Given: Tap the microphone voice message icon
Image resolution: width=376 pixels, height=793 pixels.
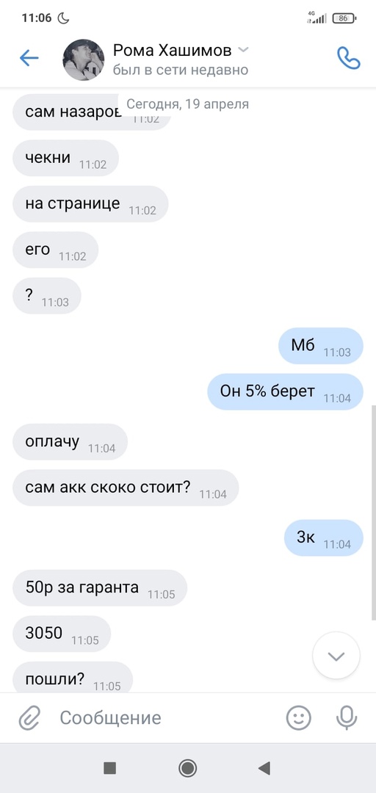Looking at the screenshot, I should coord(347,717).
